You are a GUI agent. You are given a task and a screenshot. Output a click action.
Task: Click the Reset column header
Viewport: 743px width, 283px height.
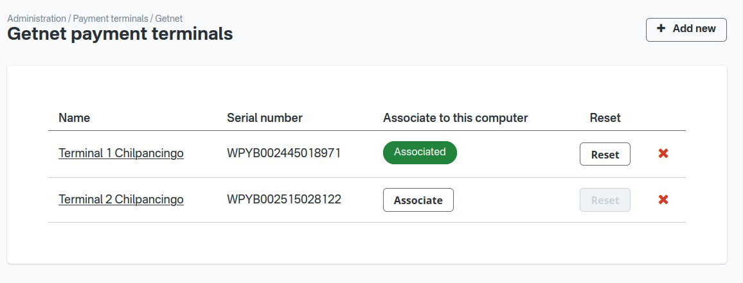click(x=605, y=117)
